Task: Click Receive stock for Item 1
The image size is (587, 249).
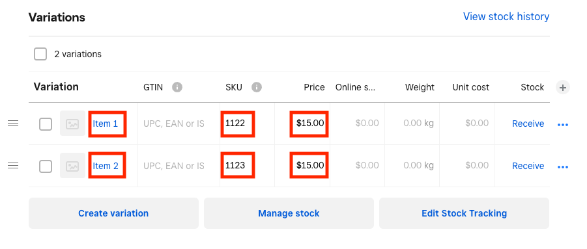Action: click(x=528, y=124)
